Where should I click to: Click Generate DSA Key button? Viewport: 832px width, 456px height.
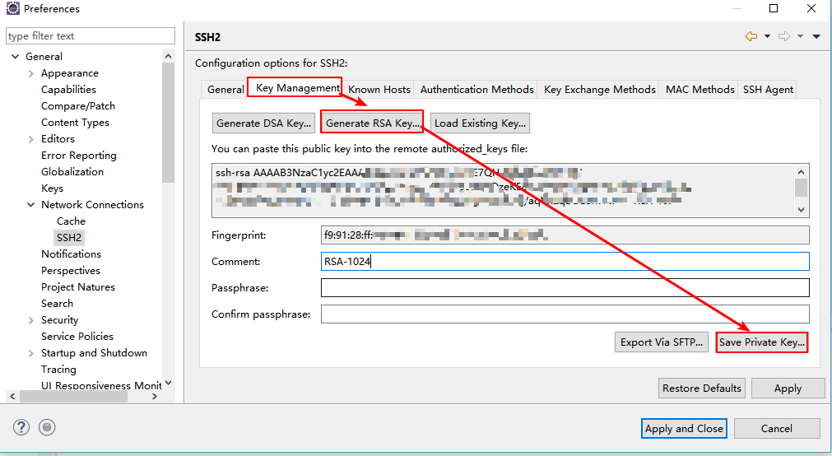[263, 123]
